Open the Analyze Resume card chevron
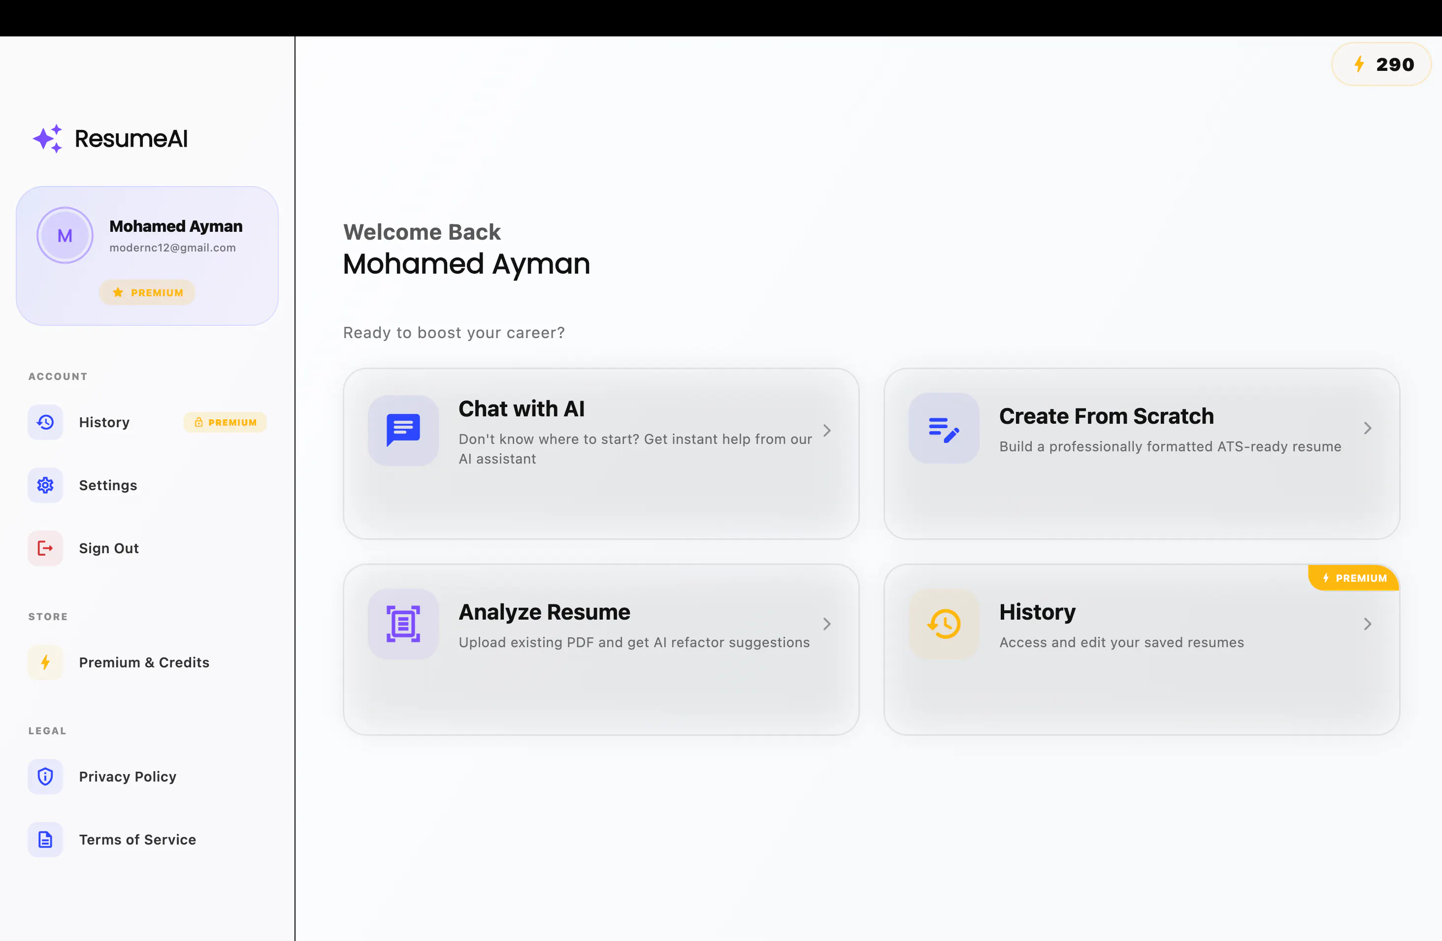 [x=827, y=624]
